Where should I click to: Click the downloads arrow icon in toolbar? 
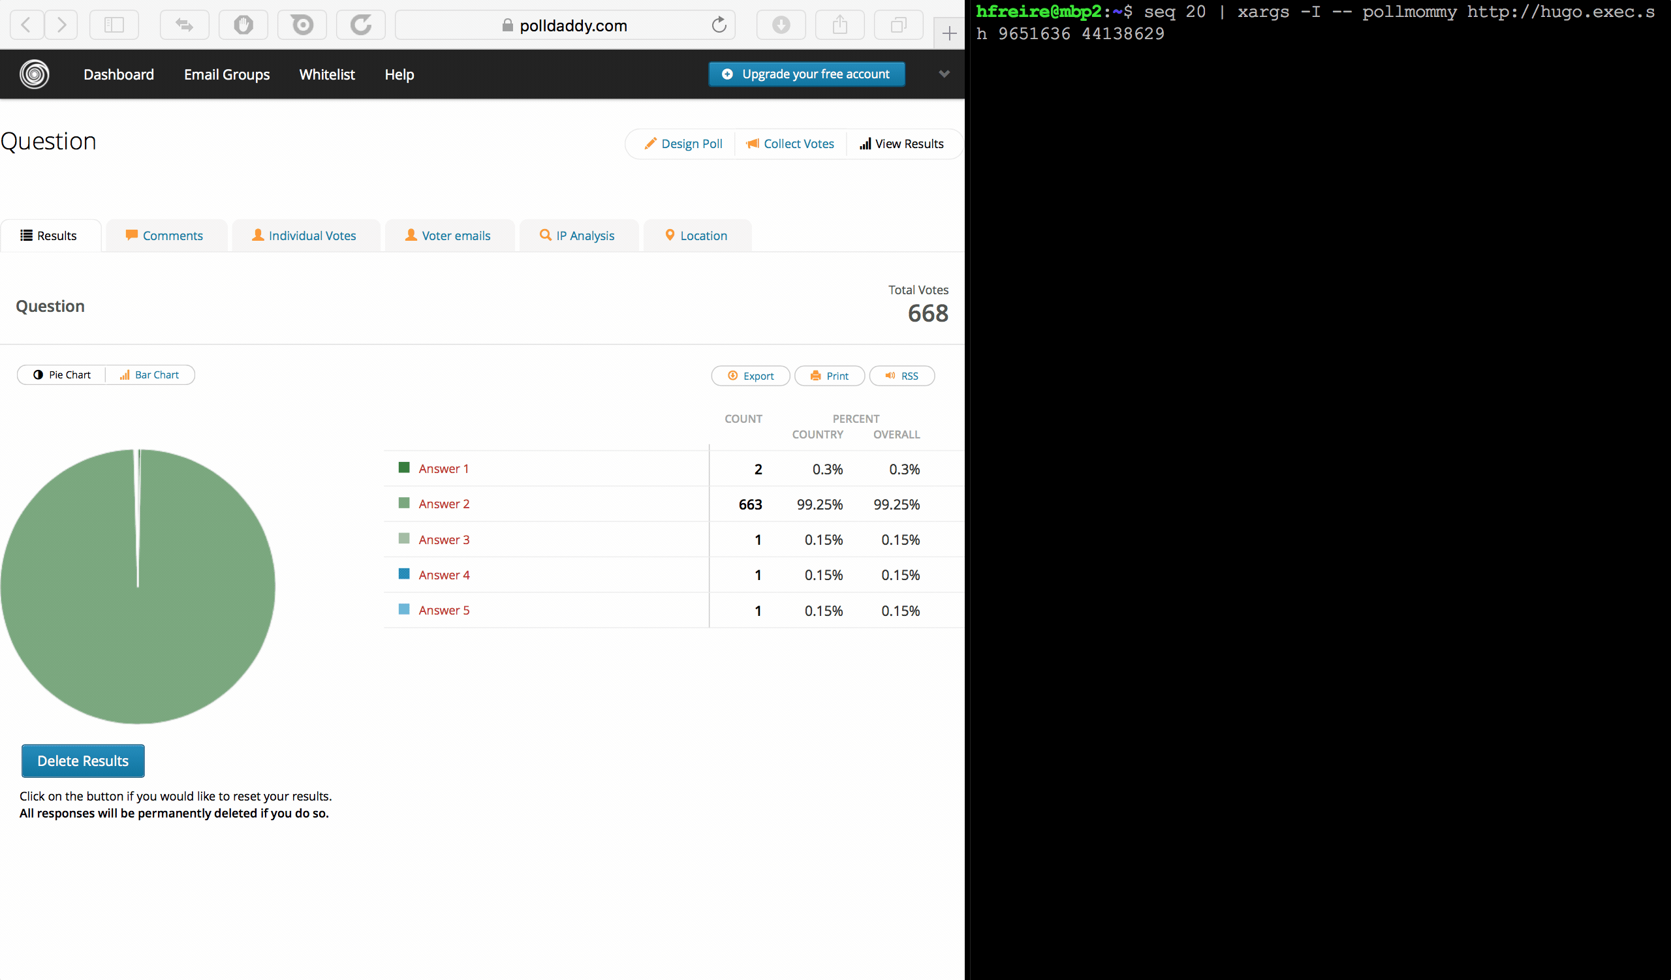pyautogui.click(x=781, y=25)
